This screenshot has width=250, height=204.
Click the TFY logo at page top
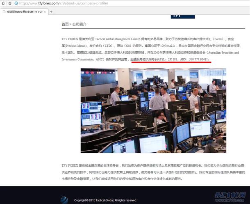click(x=183, y=16)
